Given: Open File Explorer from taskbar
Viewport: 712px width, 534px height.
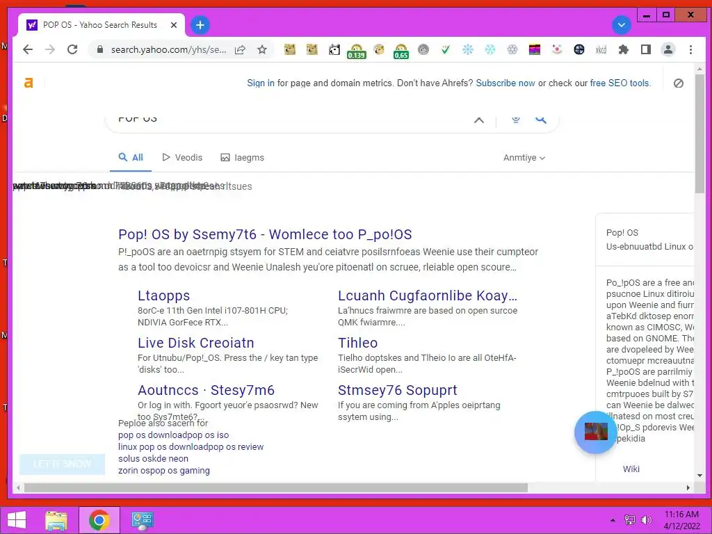Looking at the screenshot, I should point(56,520).
